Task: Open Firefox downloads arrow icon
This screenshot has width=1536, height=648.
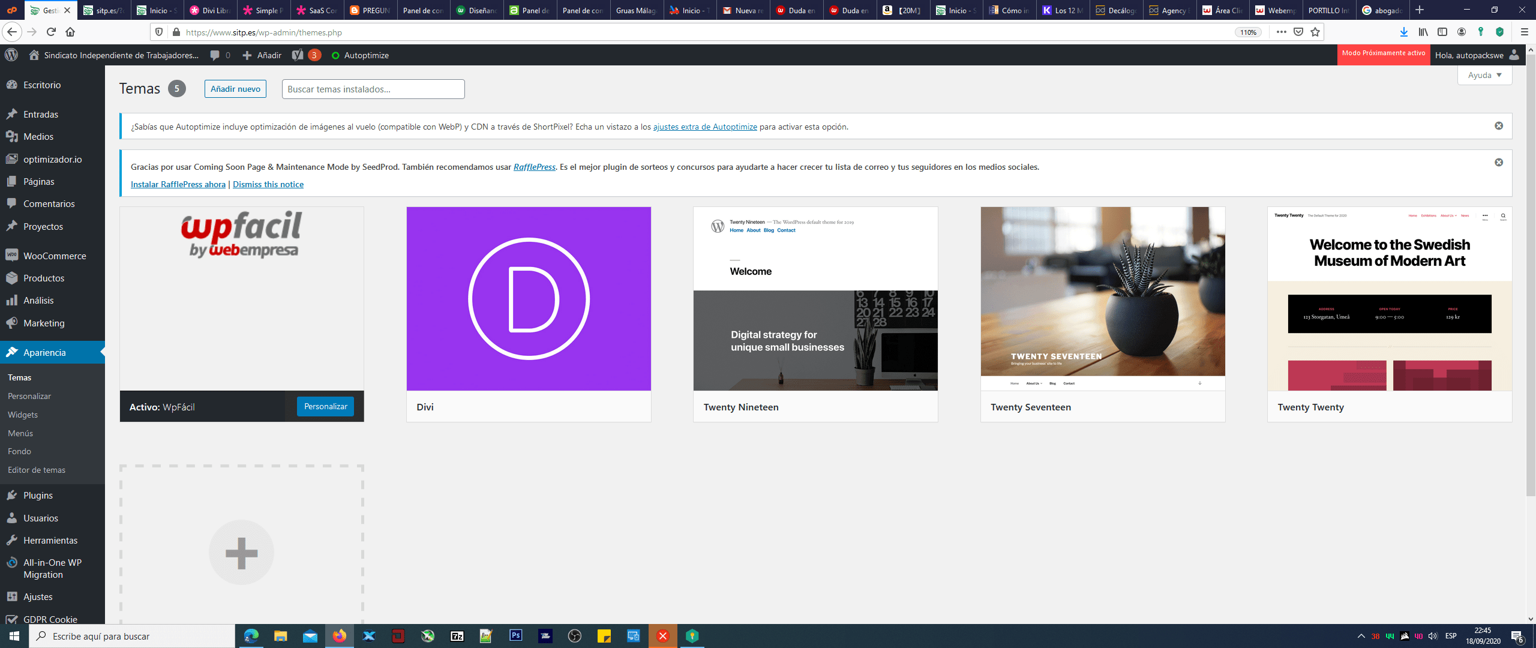Action: 1403,32
